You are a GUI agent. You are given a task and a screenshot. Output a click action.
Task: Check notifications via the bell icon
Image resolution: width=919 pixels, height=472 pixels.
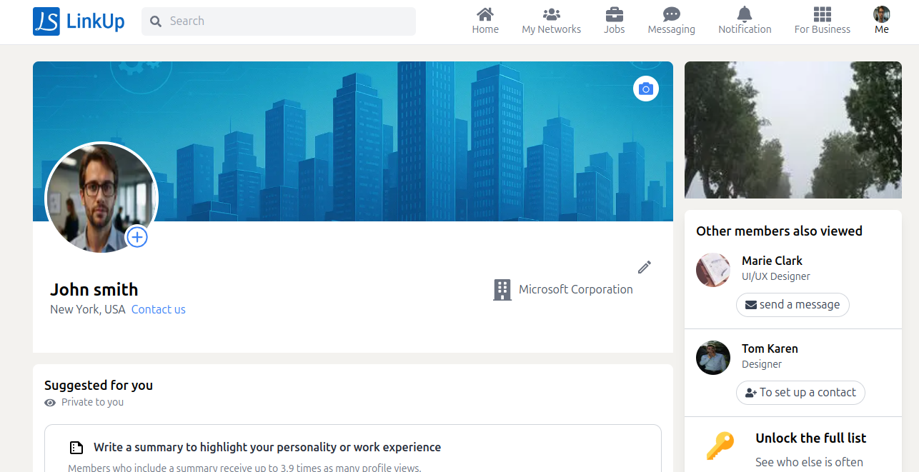[745, 15]
